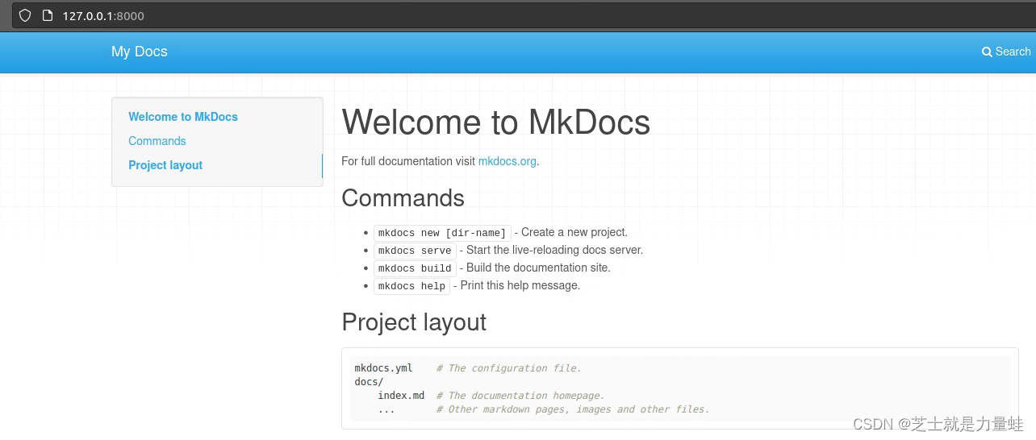This screenshot has height=440, width=1036.
Task: Open the My Docs home link
Action: pos(140,52)
